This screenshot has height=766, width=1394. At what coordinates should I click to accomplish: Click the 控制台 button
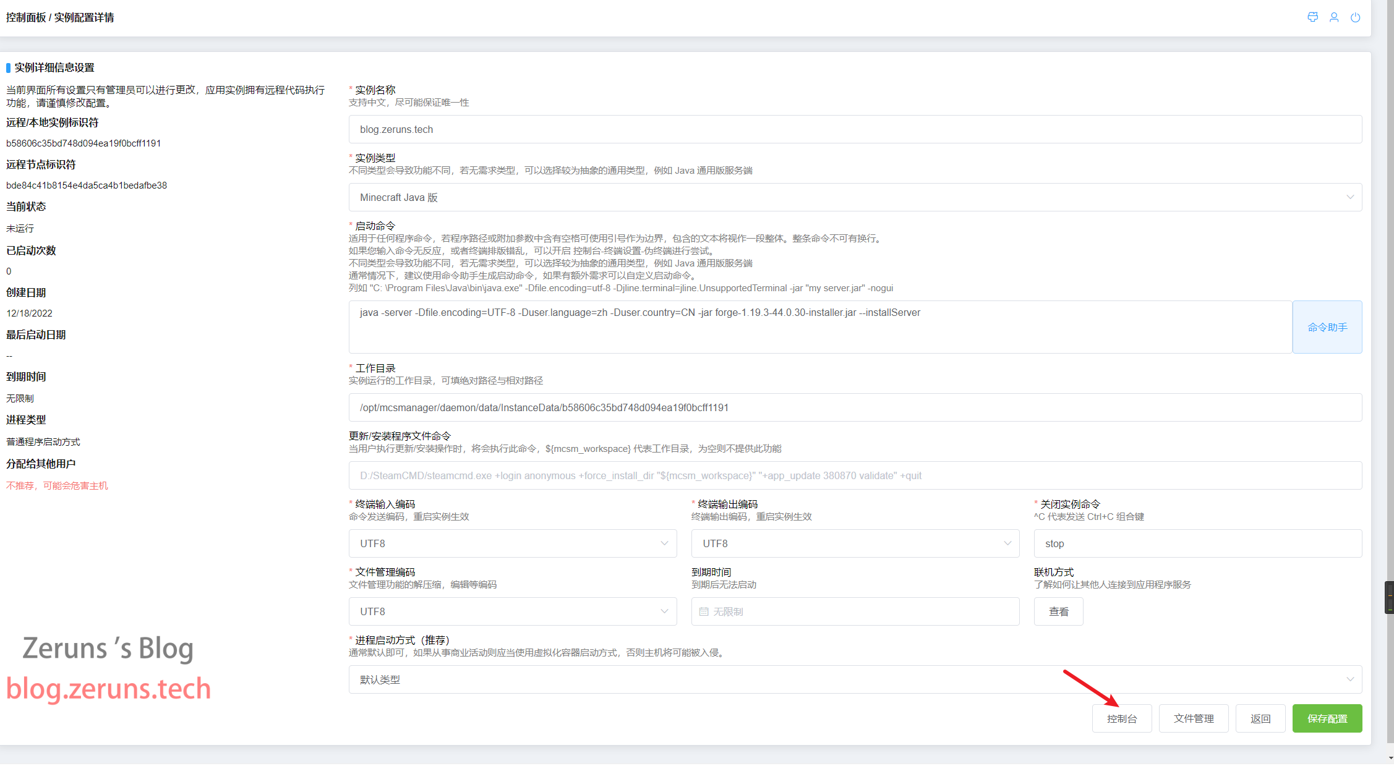click(1121, 718)
